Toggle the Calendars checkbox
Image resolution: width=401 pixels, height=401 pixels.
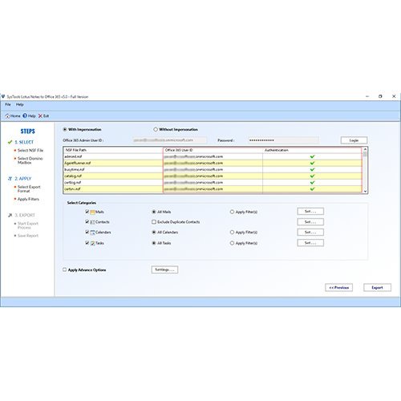(87, 232)
